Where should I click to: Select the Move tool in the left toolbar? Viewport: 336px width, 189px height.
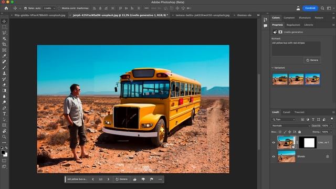[4, 21]
